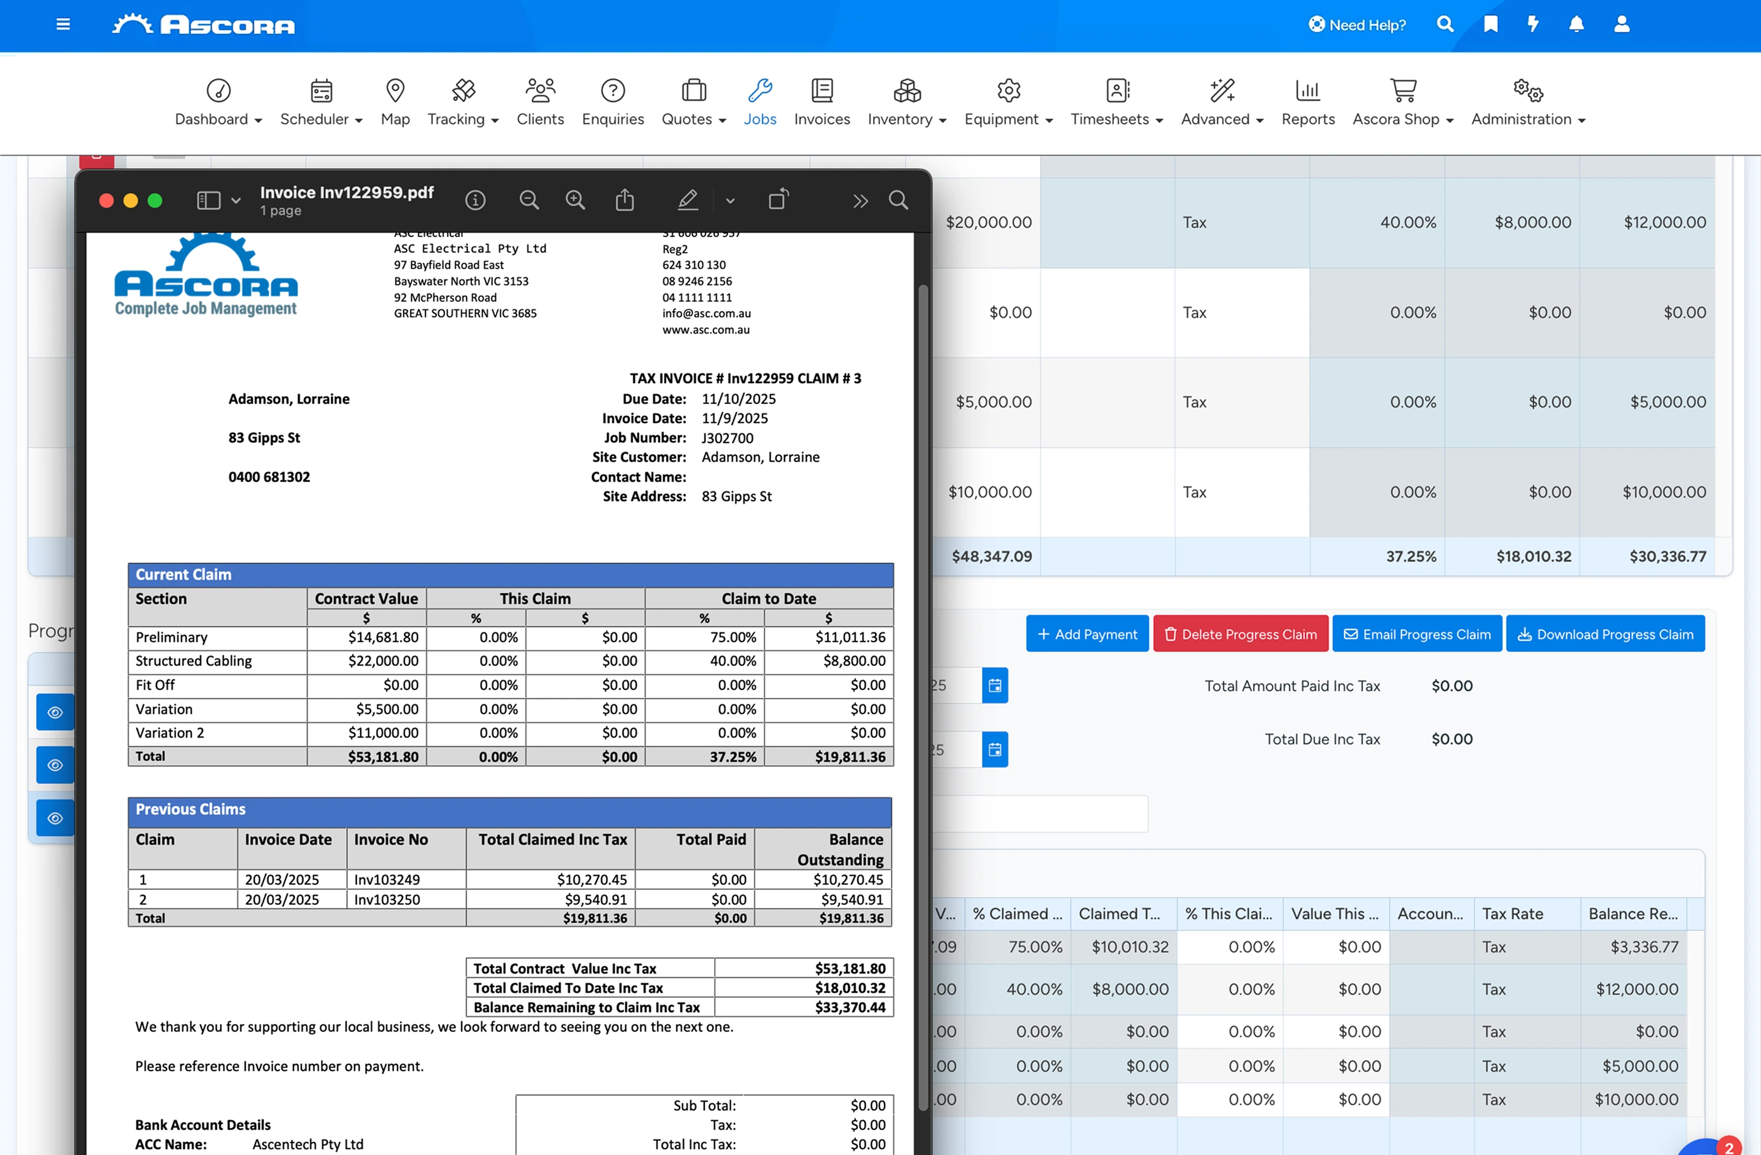Screen dimensions: 1761x1155
Task: Click the rotate page icon in Preview
Action: [778, 199]
